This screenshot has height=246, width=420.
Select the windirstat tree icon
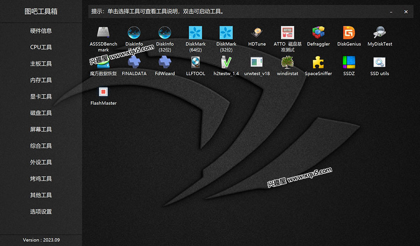click(x=287, y=62)
